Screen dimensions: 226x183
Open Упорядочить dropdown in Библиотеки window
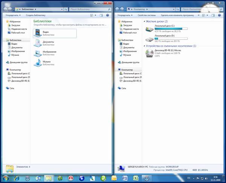tap(13, 15)
